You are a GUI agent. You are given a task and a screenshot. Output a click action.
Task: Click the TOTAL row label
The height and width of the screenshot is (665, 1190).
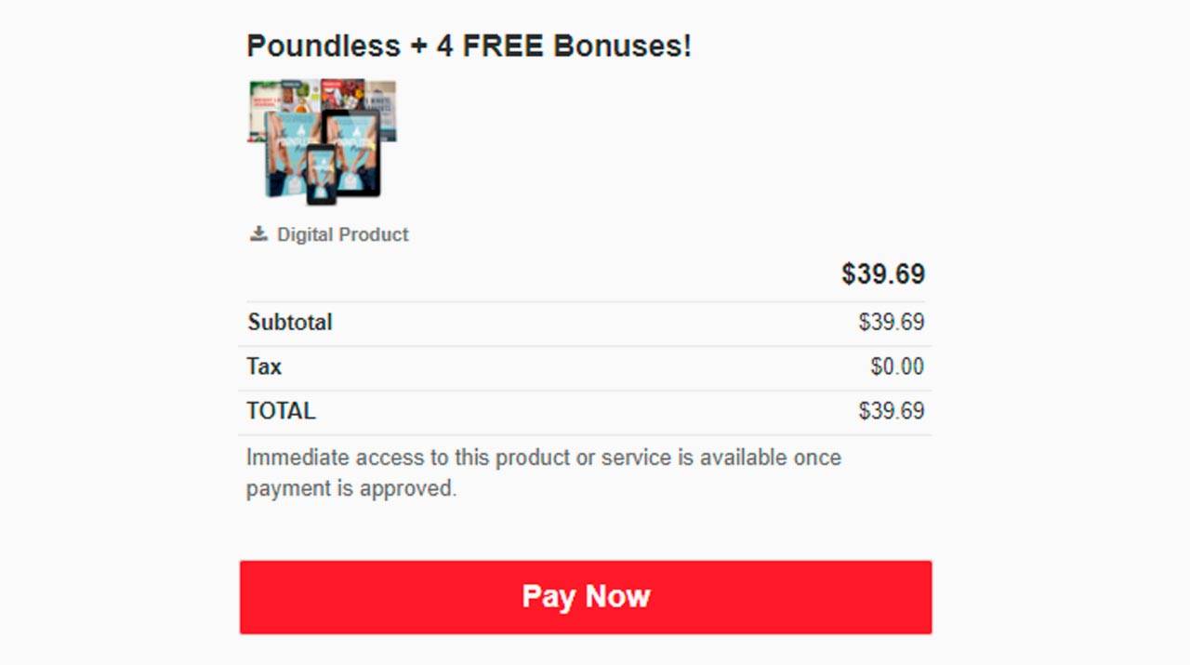281,411
